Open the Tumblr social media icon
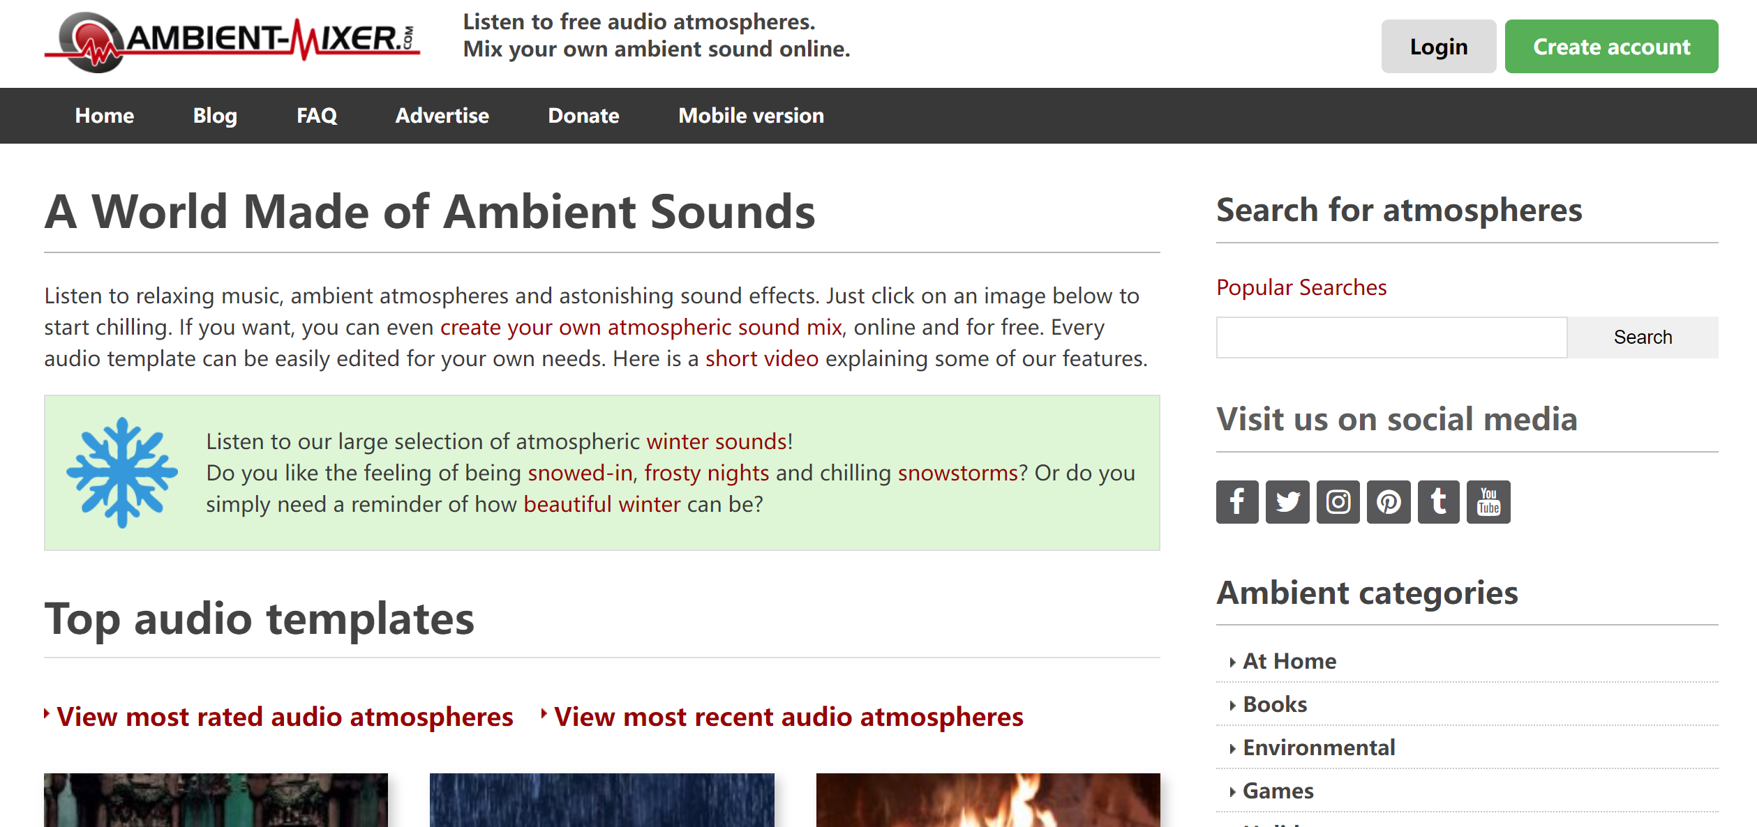This screenshot has height=827, width=1757. 1438,501
